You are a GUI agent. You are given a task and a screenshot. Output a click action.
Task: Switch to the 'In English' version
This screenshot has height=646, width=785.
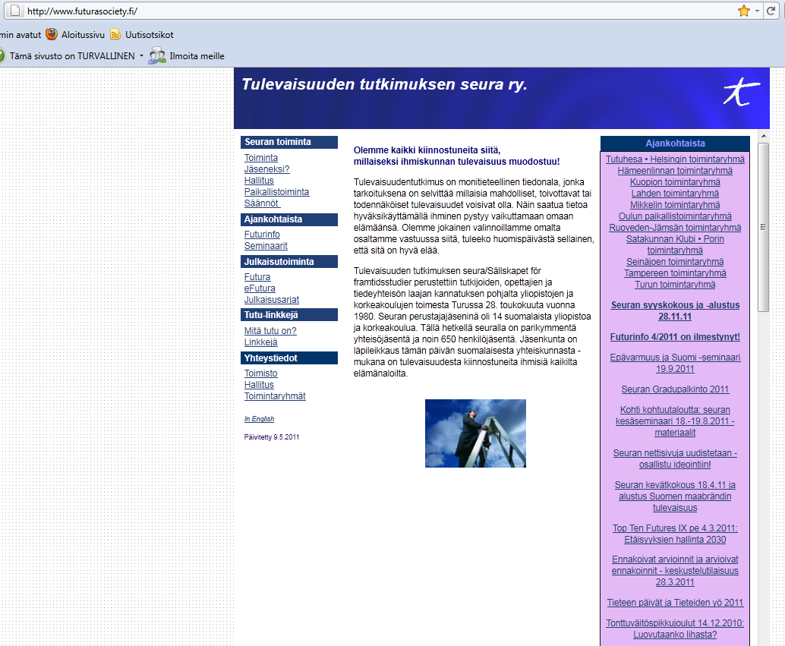click(x=260, y=419)
